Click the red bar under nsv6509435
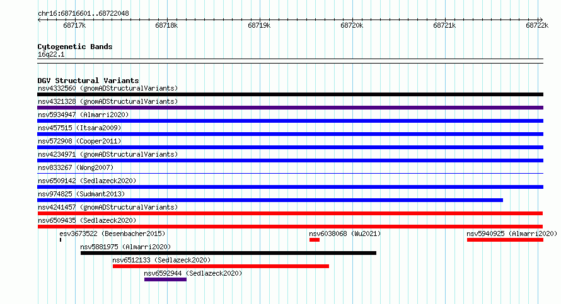561x304 pixels. click(x=290, y=227)
